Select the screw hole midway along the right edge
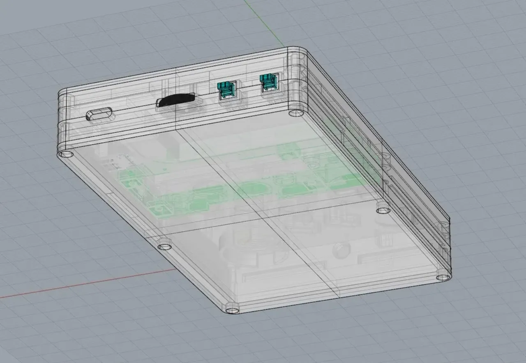The height and width of the screenshot is (363, 526). pyautogui.click(x=383, y=210)
